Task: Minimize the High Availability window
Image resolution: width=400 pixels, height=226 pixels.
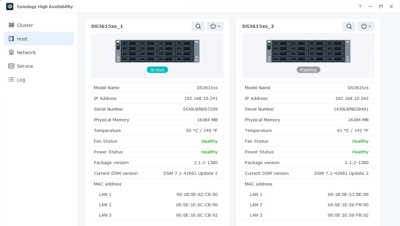Action: click(371, 6)
